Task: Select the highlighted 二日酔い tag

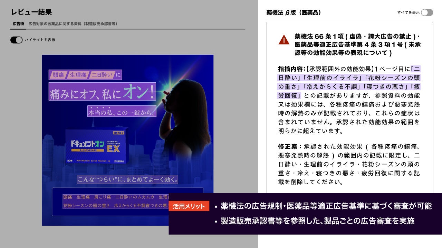Action: pyautogui.click(x=102, y=75)
